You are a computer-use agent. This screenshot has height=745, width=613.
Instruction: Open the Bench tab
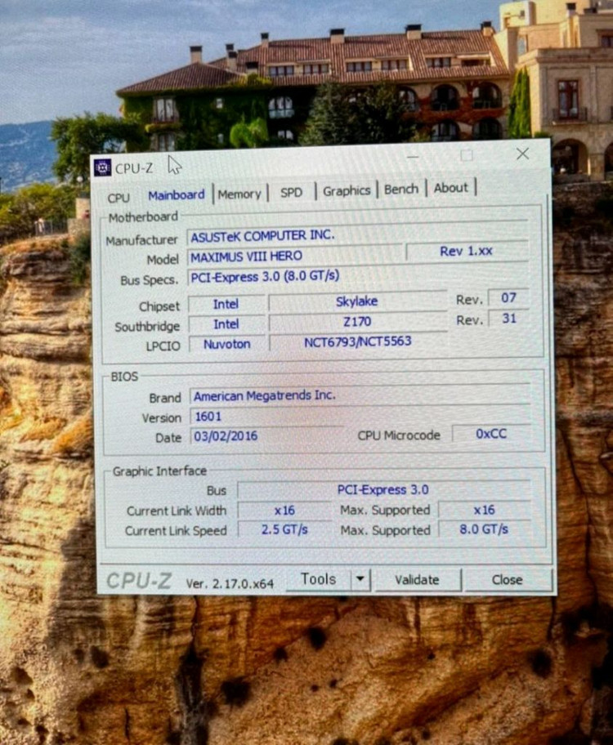click(x=401, y=189)
